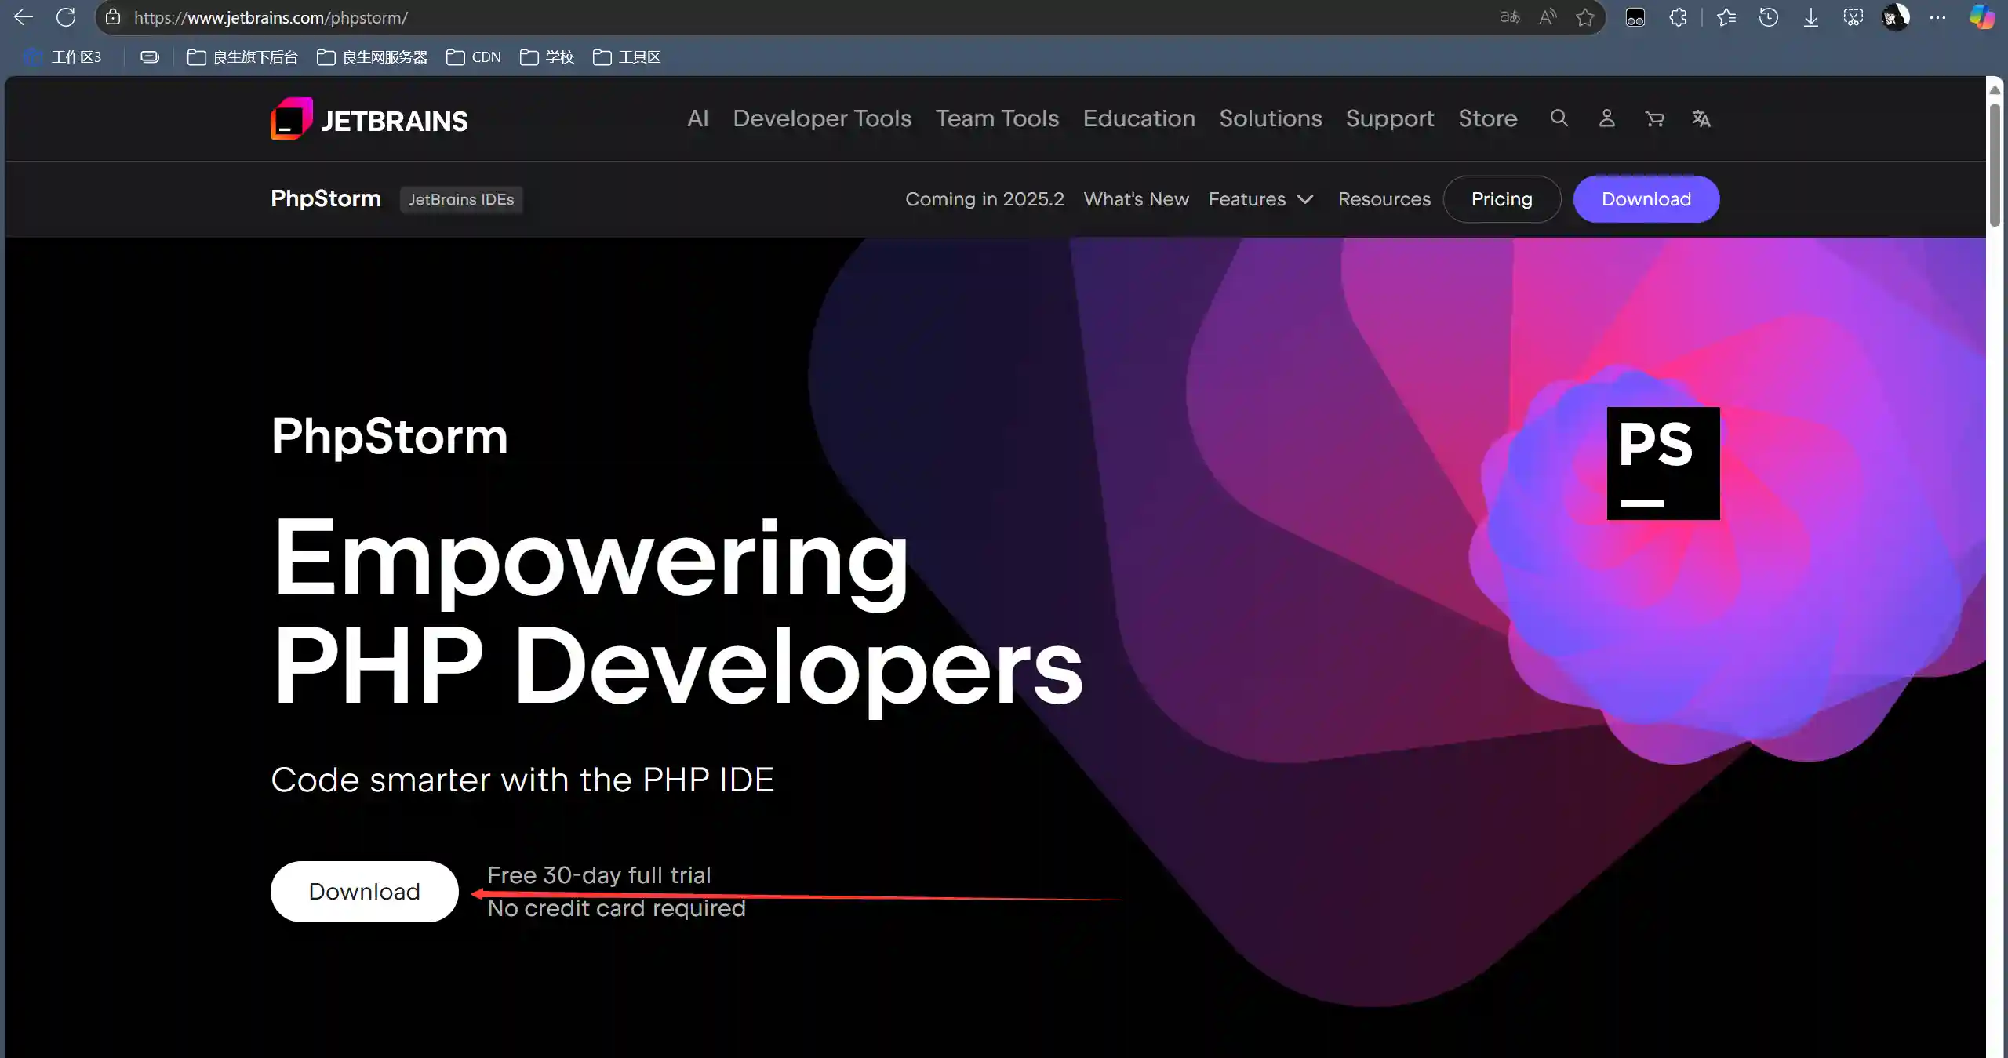Open the Copilot sidebar icon
This screenshot has height=1058, width=2008.
click(1982, 17)
